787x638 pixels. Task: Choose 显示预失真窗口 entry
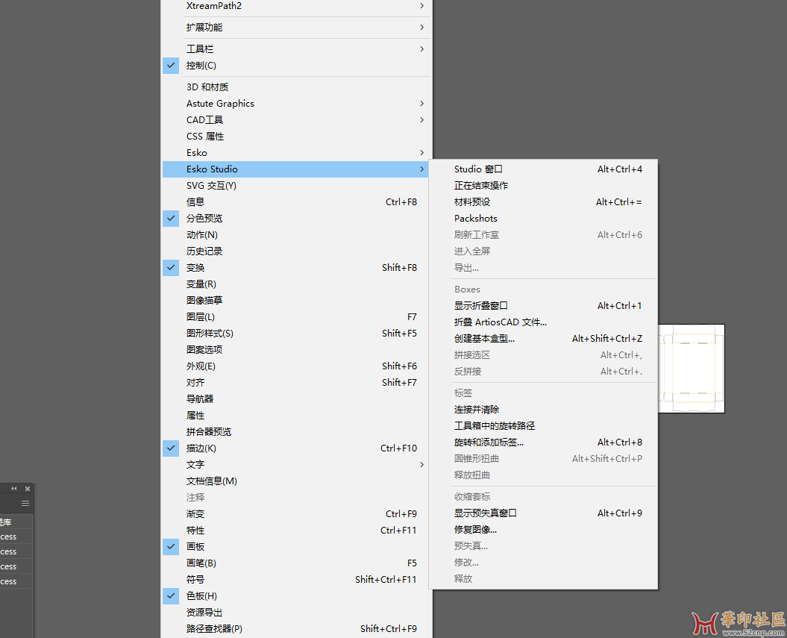pyautogui.click(x=543, y=513)
